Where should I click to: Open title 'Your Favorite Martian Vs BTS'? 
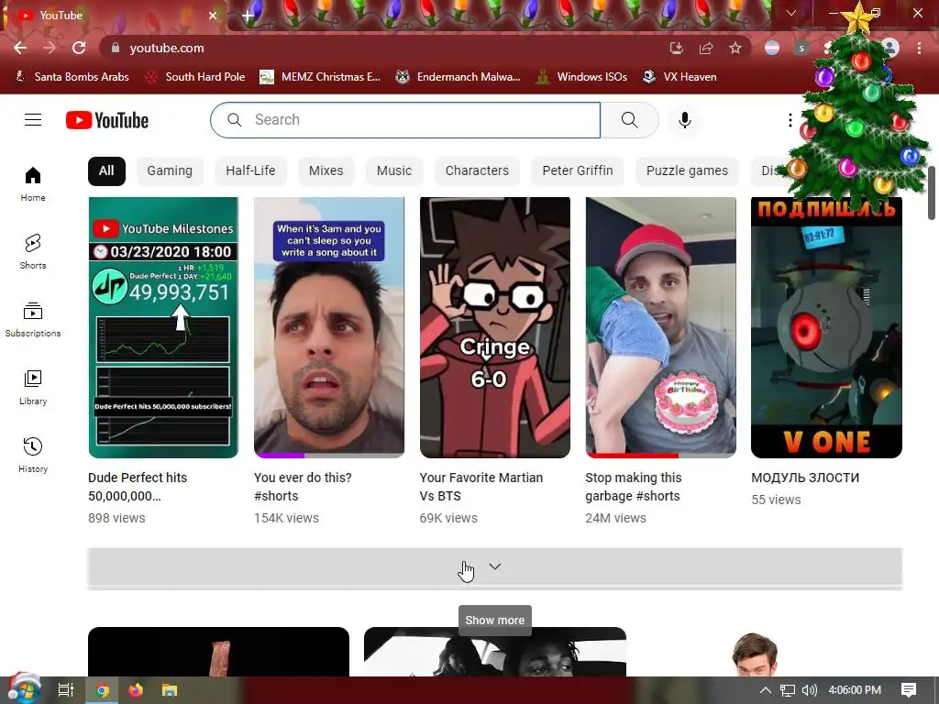click(481, 487)
